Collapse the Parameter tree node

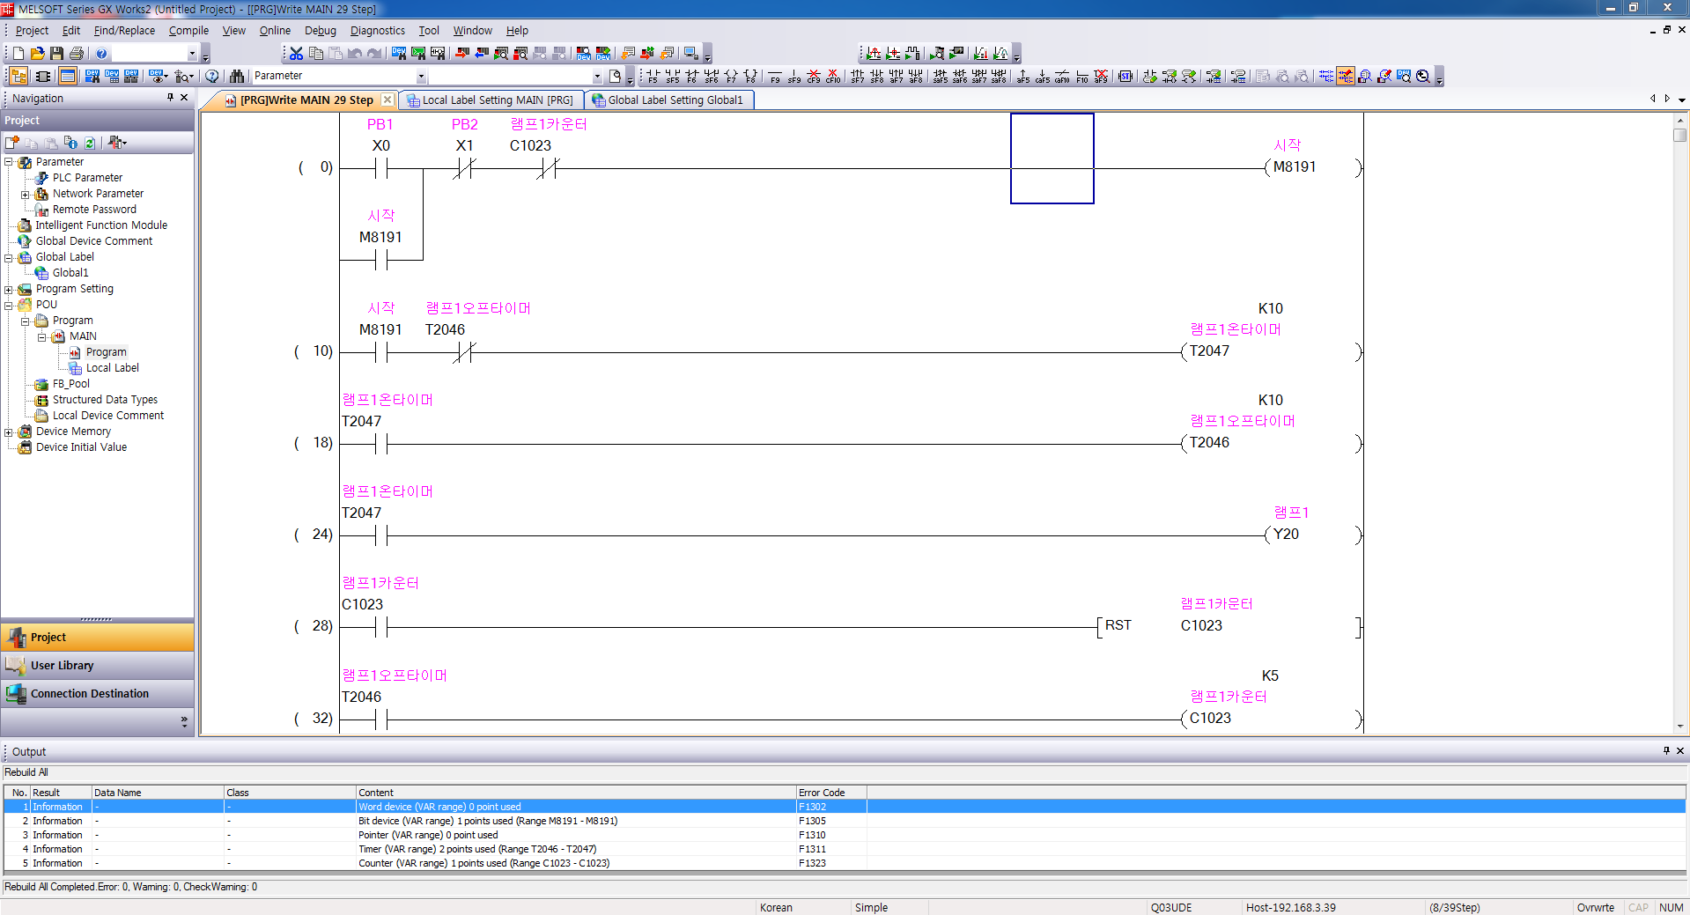click(x=9, y=162)
